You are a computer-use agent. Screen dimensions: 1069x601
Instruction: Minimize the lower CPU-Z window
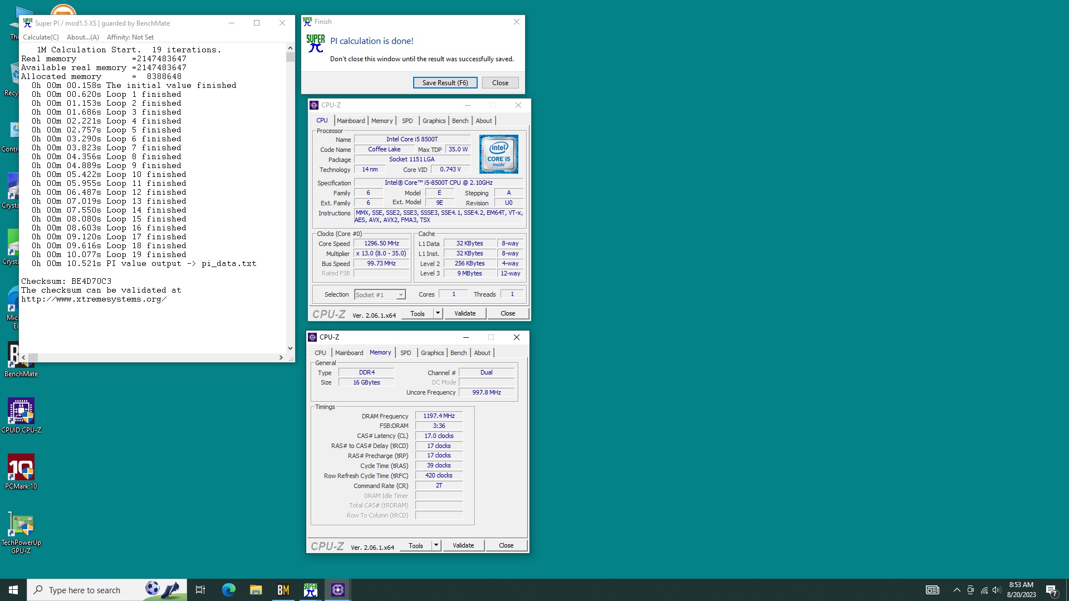(465, 337)
